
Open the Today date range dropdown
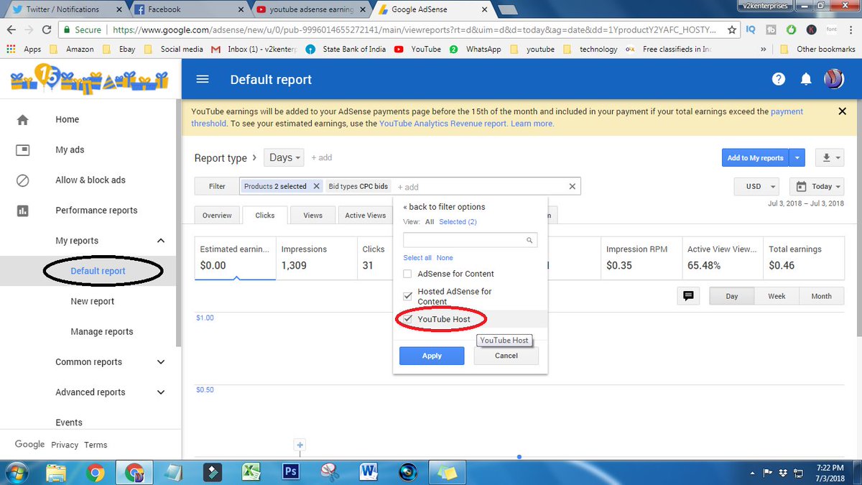point(817,186)
